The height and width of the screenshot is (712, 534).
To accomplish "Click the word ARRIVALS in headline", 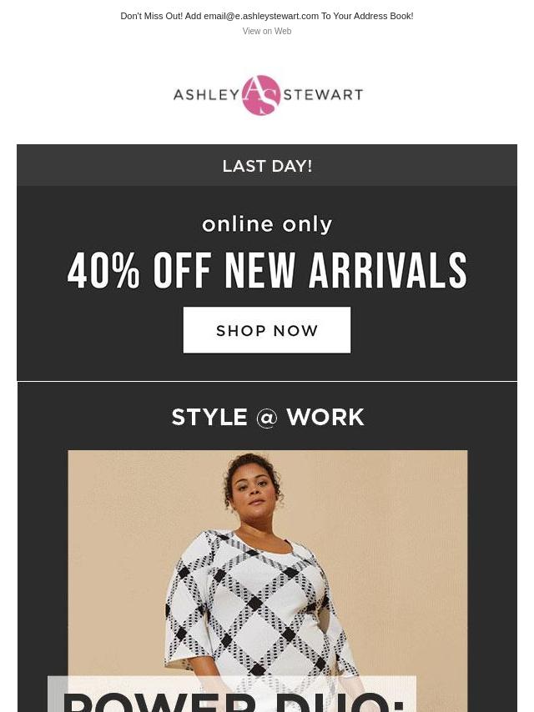I will [388, 271].
